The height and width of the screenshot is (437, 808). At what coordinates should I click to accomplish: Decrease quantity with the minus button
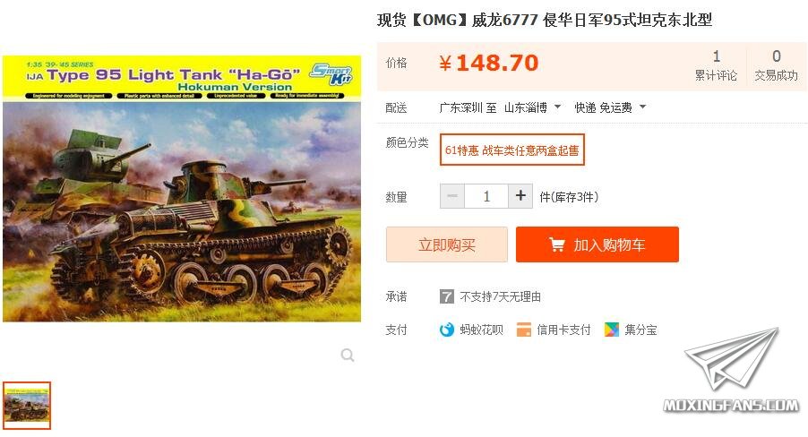tap(452, 196)
